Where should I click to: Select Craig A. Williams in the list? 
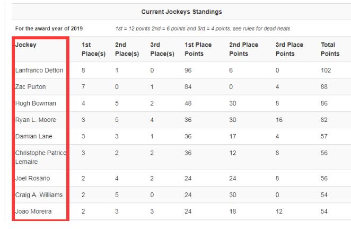(x=39, y=195)
